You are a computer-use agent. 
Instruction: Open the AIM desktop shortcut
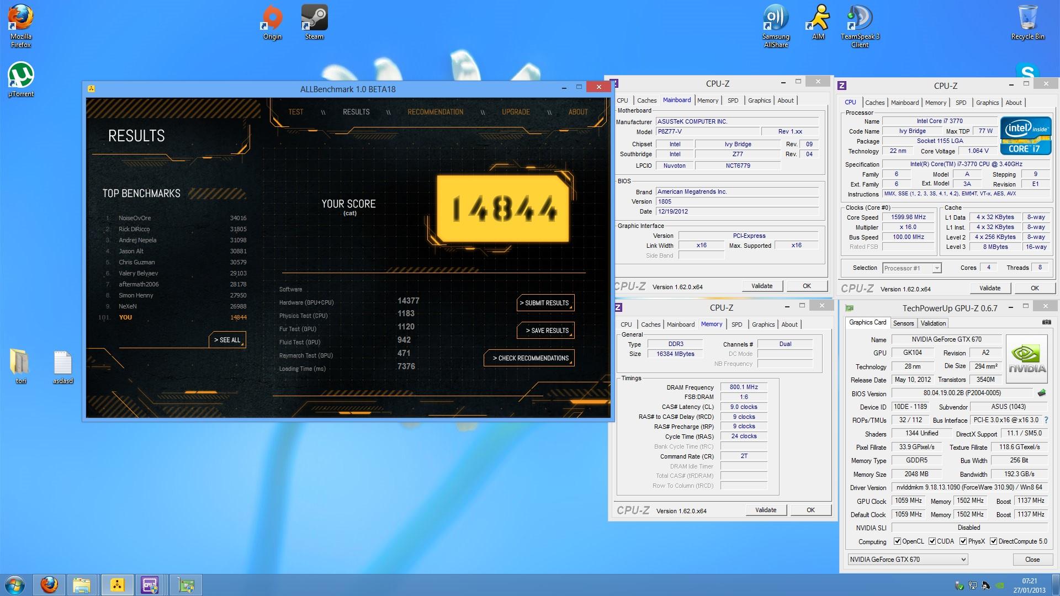[x=818, y=23]
